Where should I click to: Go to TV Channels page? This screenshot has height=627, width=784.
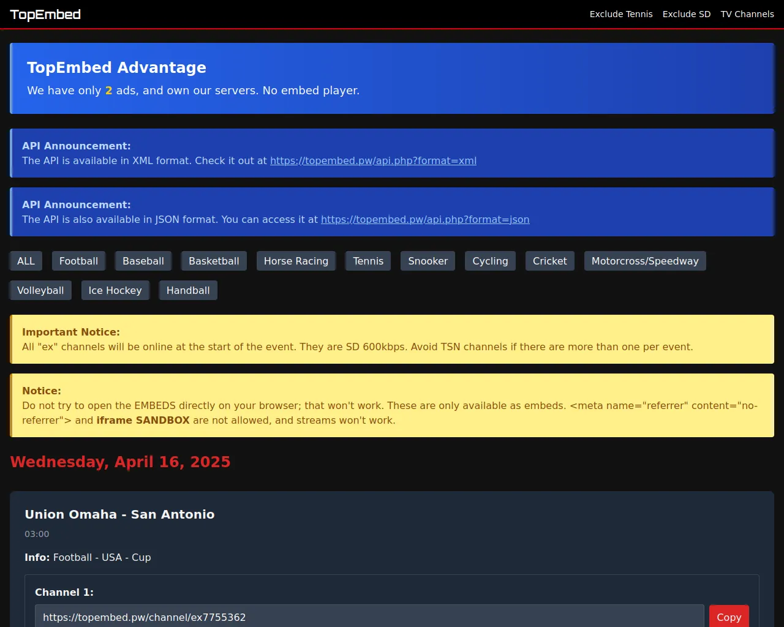click(747, 14)
